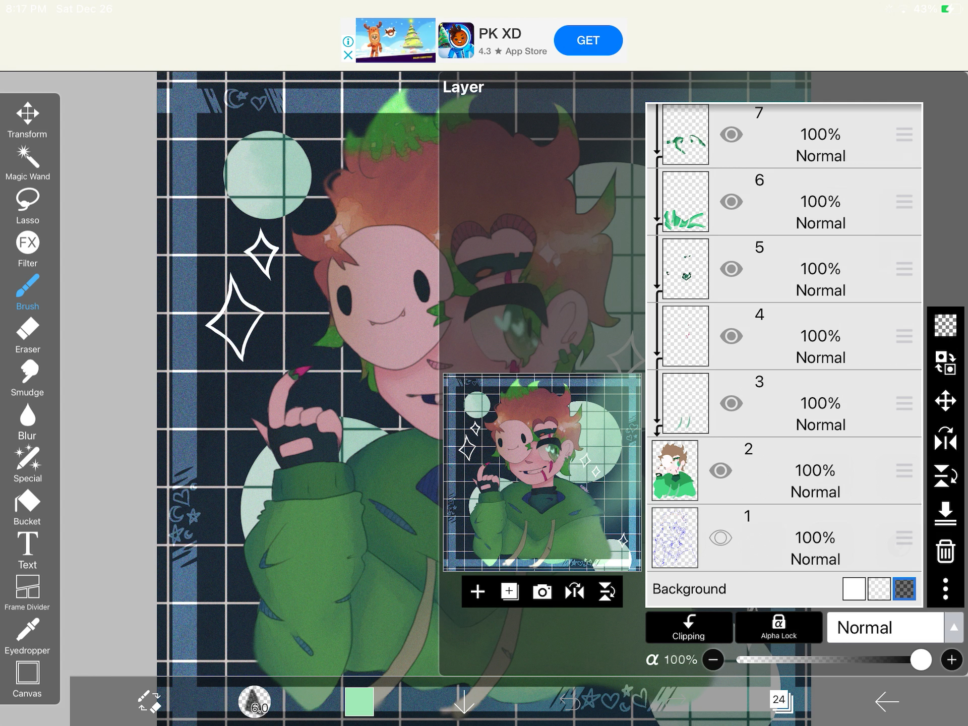
Task: Select the Smudge tool
Action: coord(27,378)
